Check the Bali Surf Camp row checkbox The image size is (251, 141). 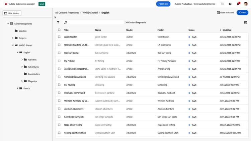[59, 53]
